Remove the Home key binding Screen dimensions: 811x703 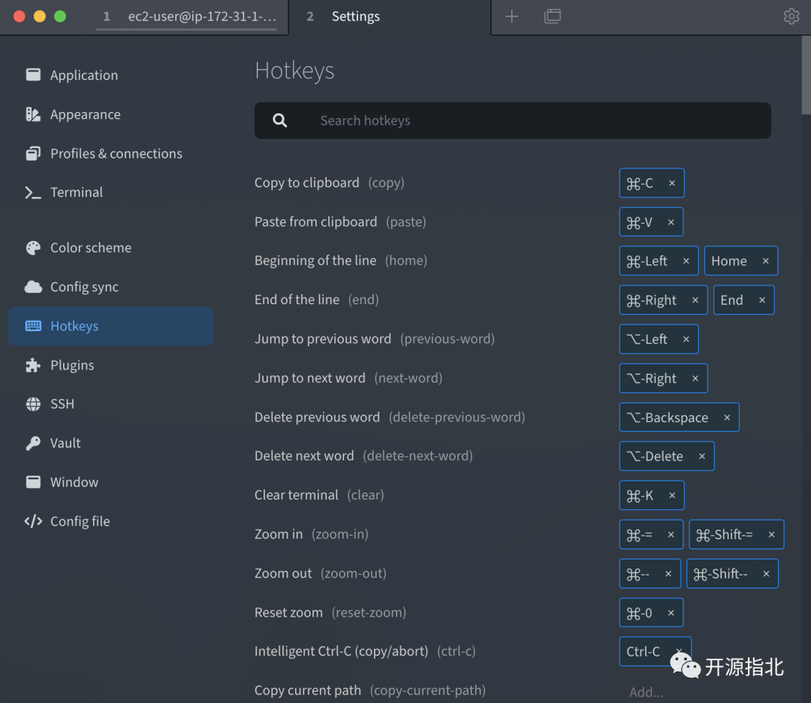click(766, 261)
